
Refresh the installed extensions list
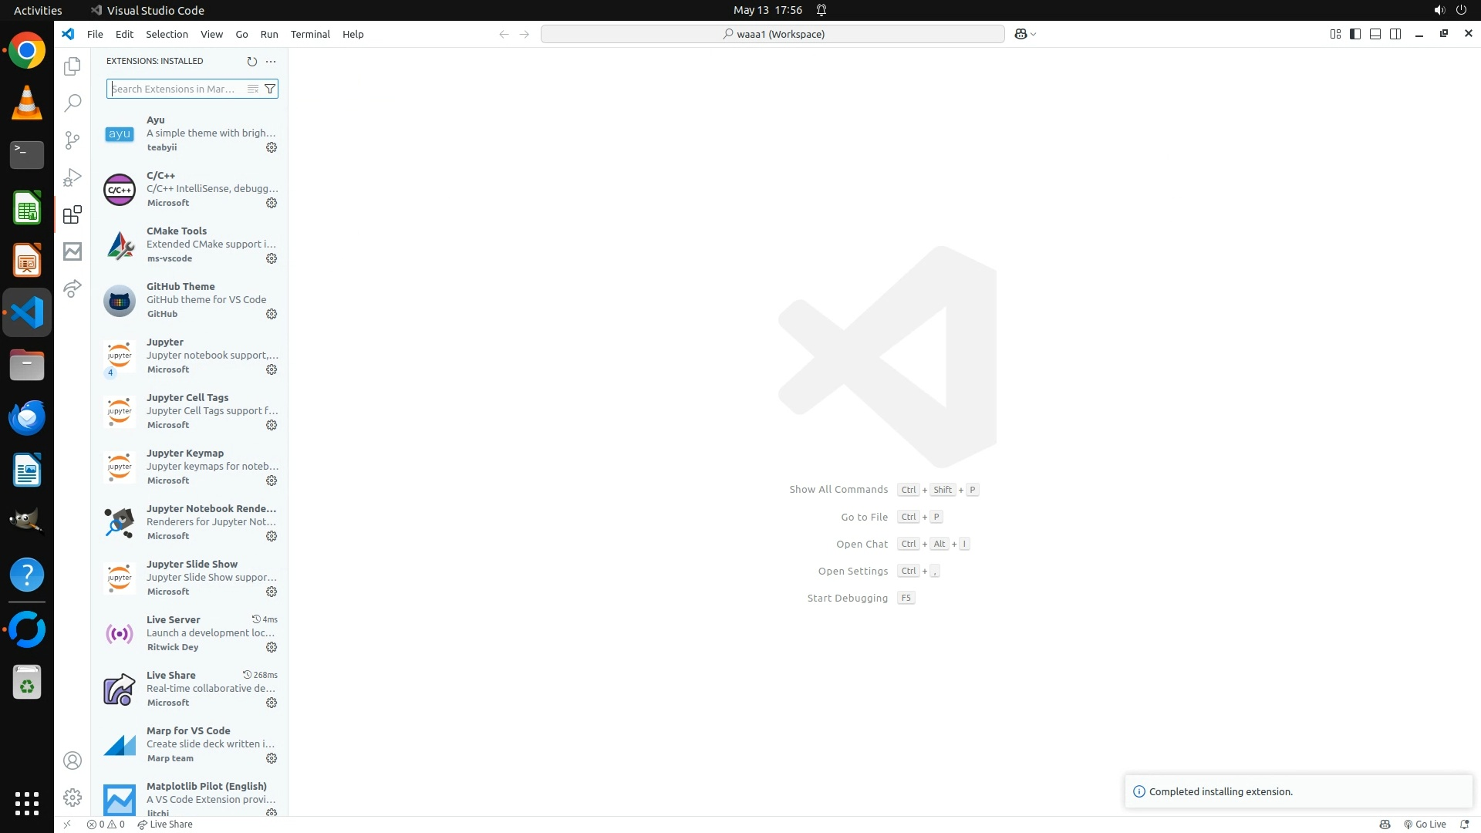[251, 61]
